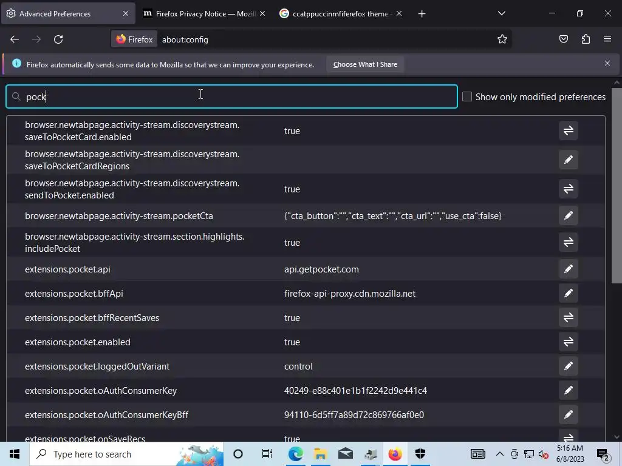Click the Firefox taskbar icon

coord(395,454)
